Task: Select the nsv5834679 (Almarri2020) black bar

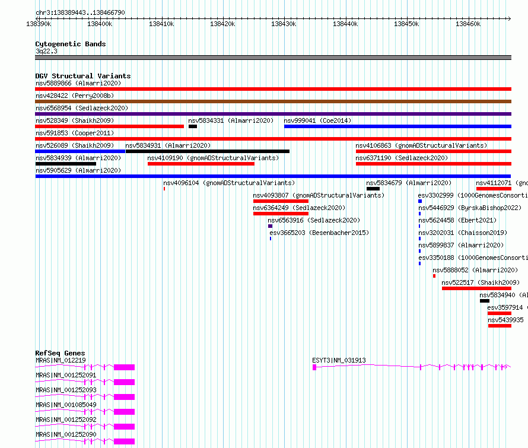Action: point(373,189)
